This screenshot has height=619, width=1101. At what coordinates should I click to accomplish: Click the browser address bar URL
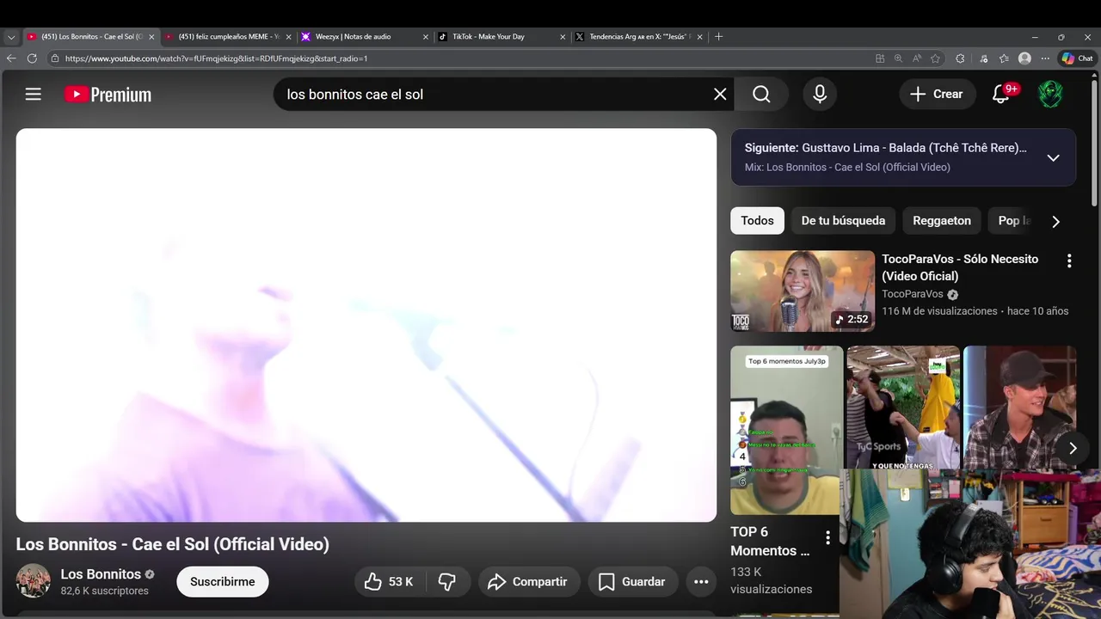[216, 58]
